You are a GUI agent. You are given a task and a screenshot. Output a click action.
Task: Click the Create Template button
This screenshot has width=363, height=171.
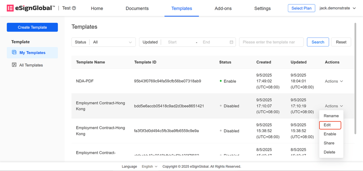click(x=32, y=27)
